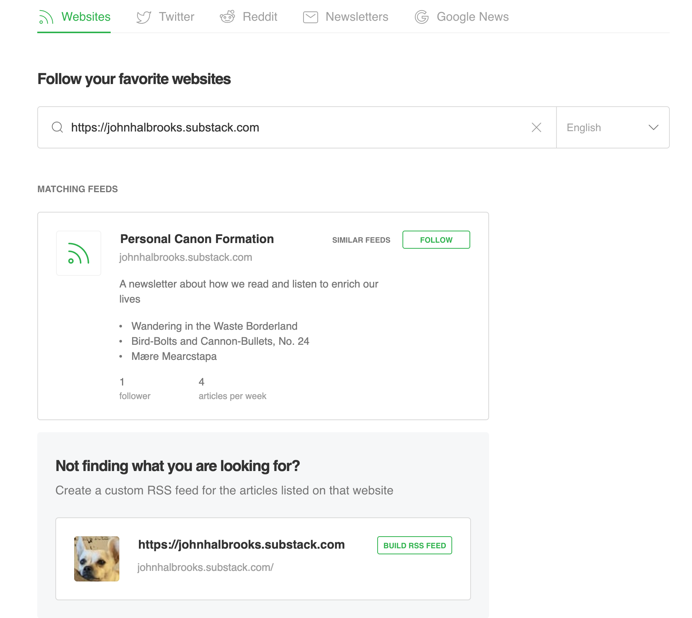The width and height of the screenshot is (692, 618).
Task: Open https://johnhalbrooks.substack.com custom feed title
Action: pos(241,545)
